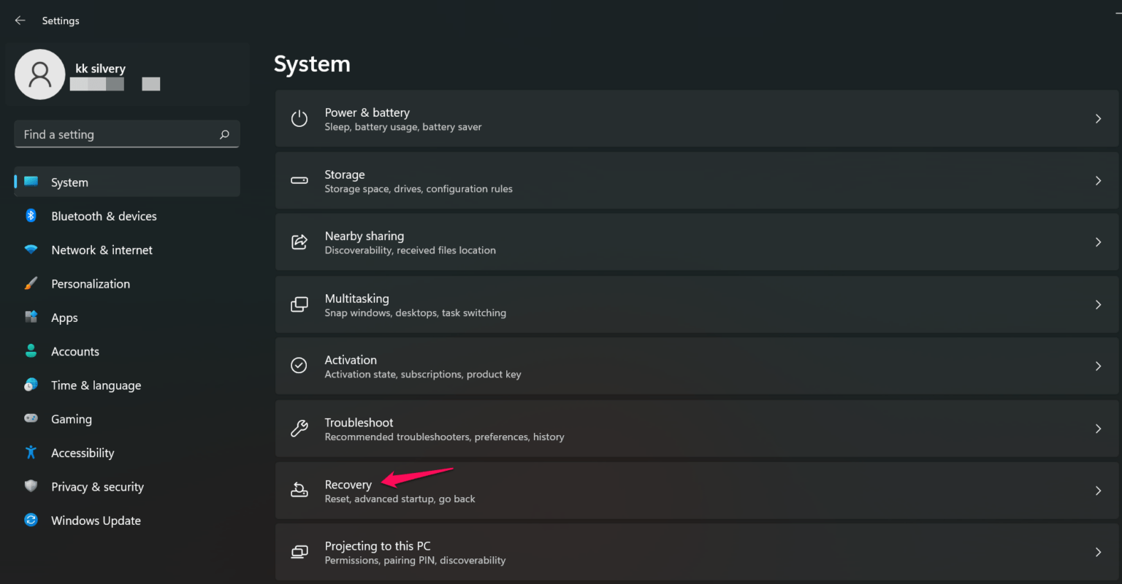
Task: Click the Windows Update icon in sidebar
Action: 31,520
